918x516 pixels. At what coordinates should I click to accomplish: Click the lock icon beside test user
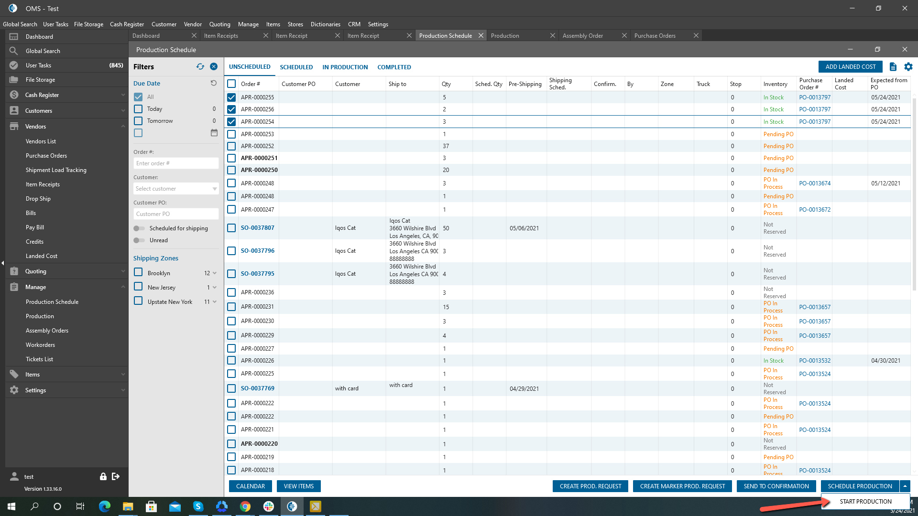[103, 476]
